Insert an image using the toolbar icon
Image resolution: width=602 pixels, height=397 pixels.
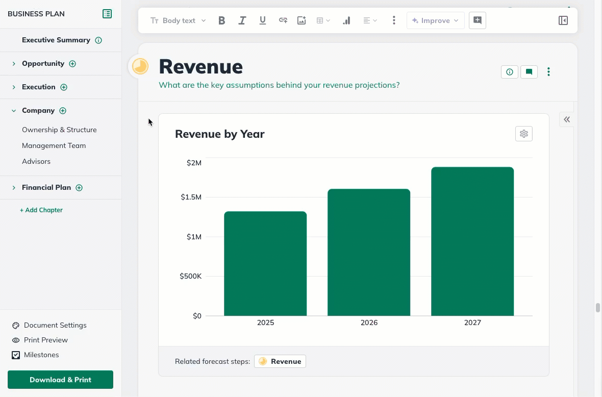[x=302, y=20]
